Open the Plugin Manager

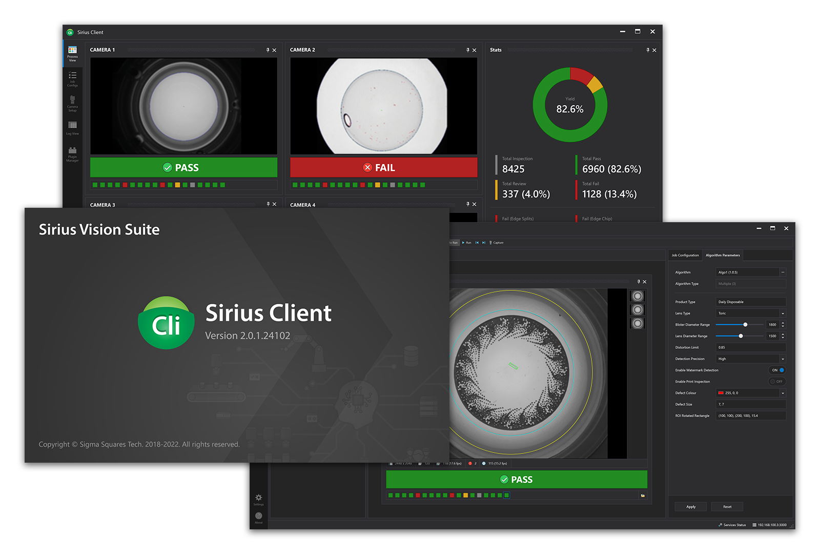(x=72, y=152)
